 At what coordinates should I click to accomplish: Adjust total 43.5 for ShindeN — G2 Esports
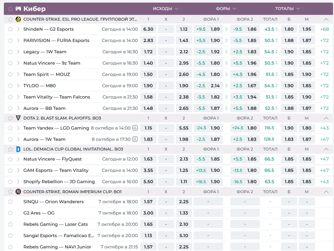[277, 29]
